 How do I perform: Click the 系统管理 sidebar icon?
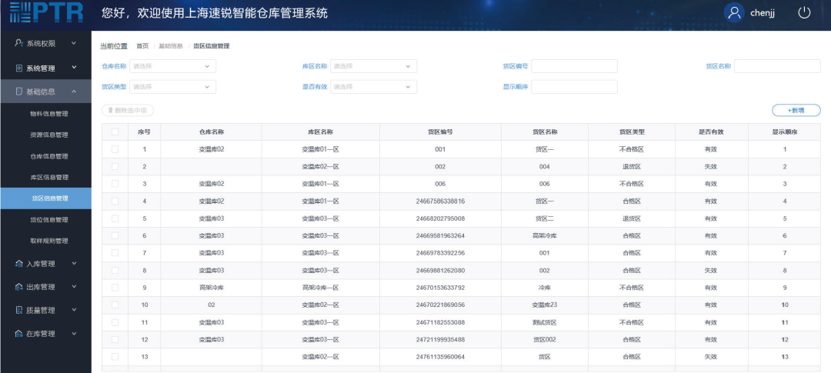click(19, 68)
